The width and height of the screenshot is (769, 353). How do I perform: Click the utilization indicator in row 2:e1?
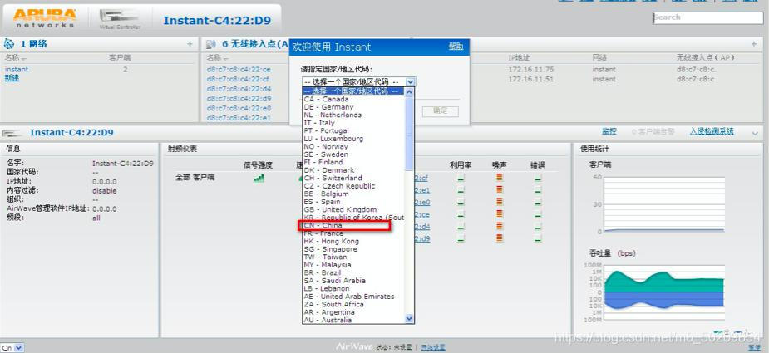[x=461, y=190]
